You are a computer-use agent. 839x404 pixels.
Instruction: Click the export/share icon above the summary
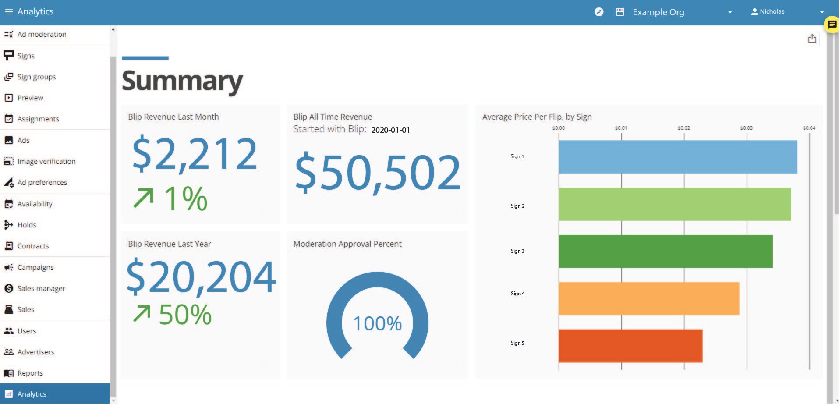(812, 39)
